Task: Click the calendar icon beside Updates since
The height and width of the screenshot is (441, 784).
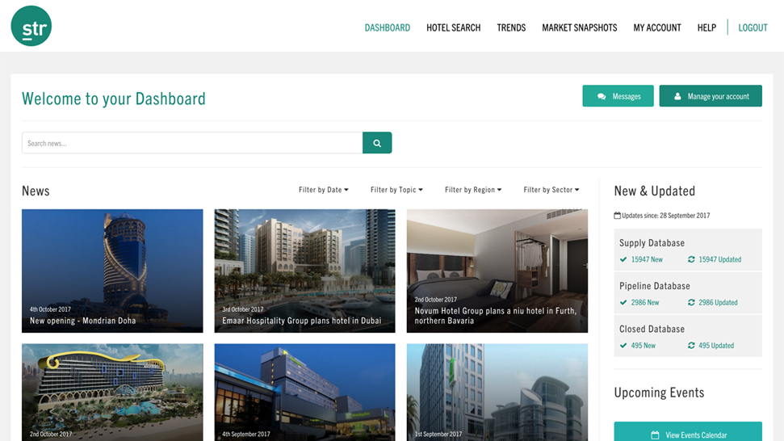Action: pos(617,216)
